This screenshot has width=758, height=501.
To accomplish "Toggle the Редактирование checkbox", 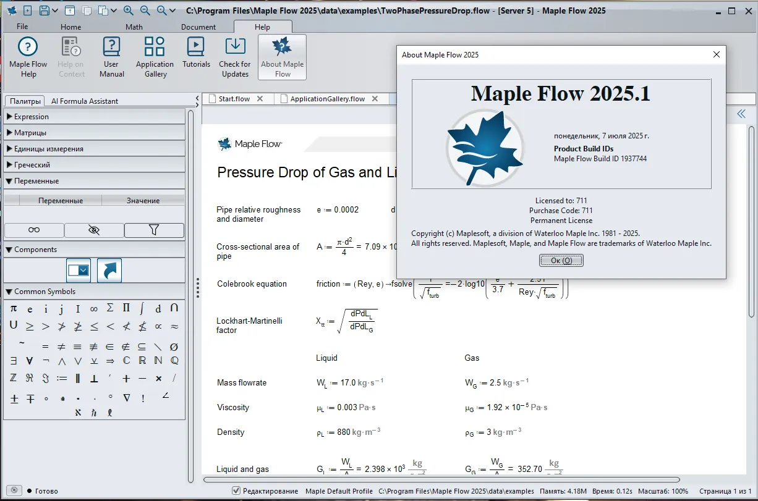I will [x=236, y=490].
